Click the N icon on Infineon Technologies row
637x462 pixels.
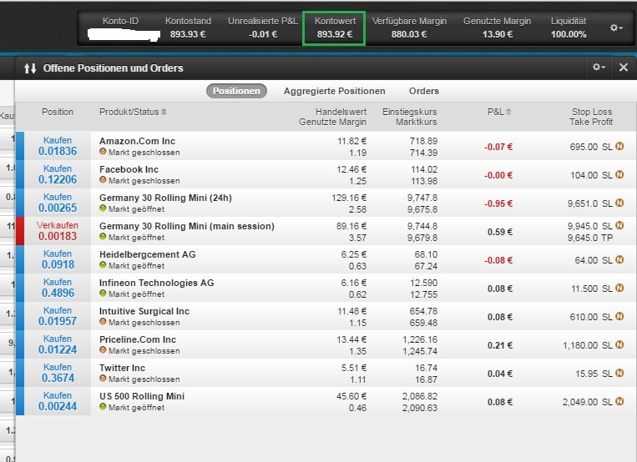[619, 289]
